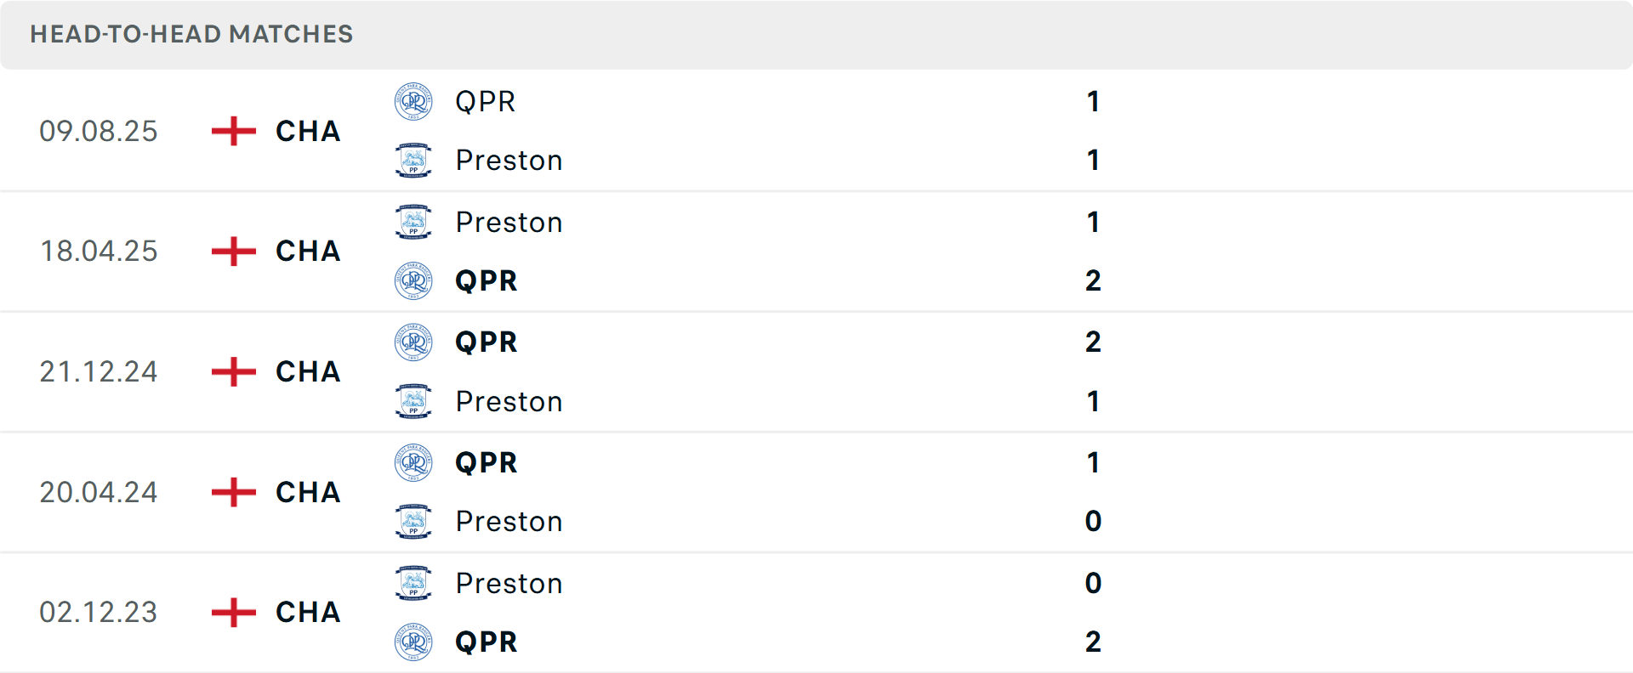The image size is (1633, 673).
Task: Click the Preston badge in the 02.12.23 row
Action: [414, 584]
